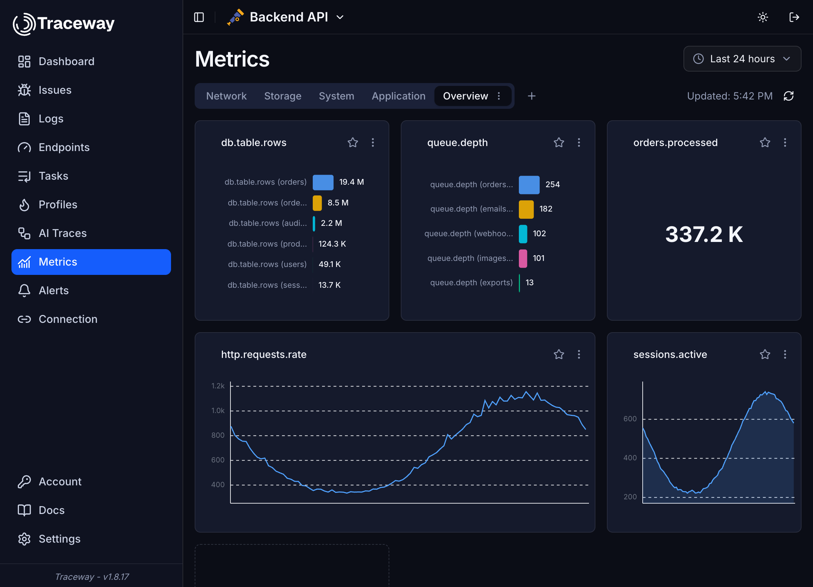813x587 pixels.
Task: Open Tasks in the sidebar
Action: click(x=91, y=176)
